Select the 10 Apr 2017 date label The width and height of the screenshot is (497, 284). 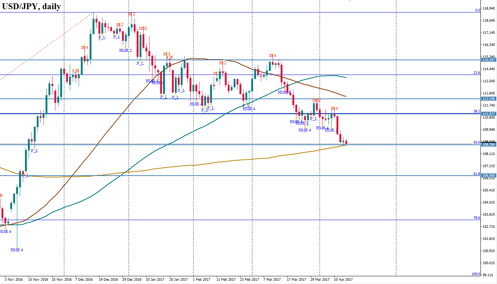coord(343,280)
